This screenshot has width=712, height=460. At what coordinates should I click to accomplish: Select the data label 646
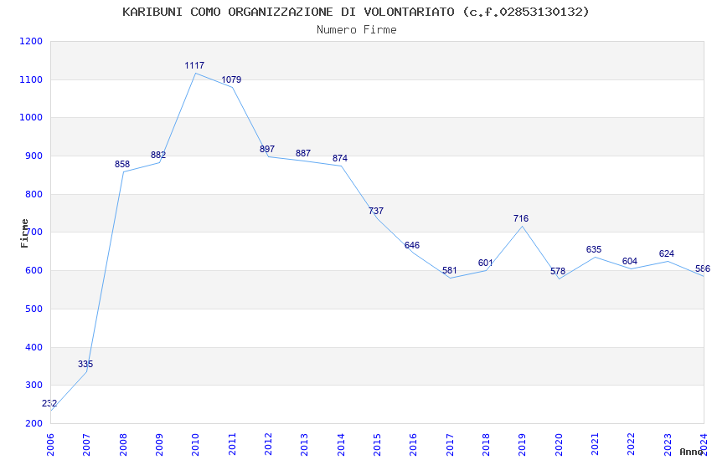(x=412, y=245)
